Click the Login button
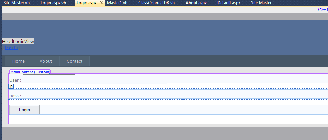The width and height of the screenshot is (328, 140). pyautogui.click(x=24, y=110)
